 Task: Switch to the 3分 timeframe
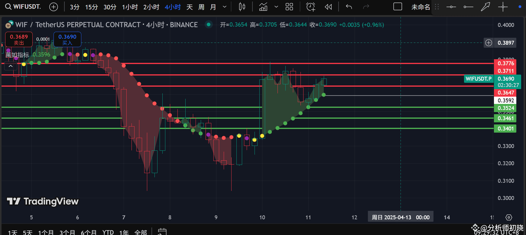coord(75,7)
